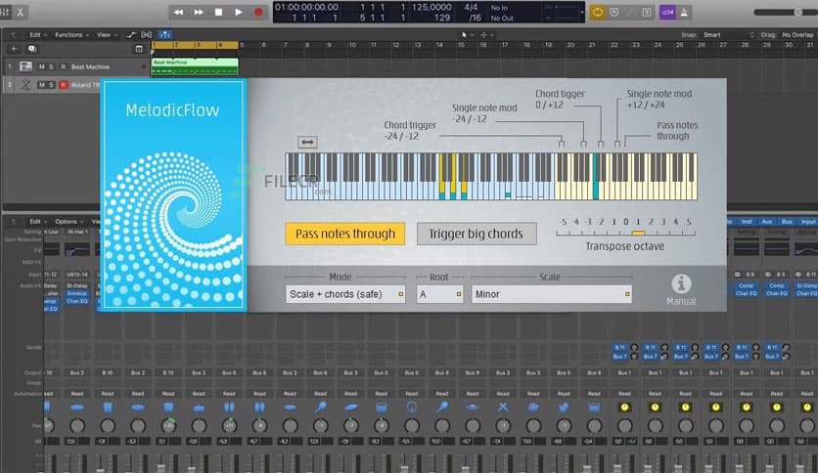Start playback with the Play button

tap(239, 12)
